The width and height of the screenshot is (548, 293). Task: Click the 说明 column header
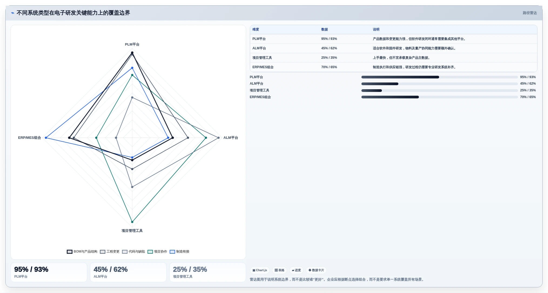tap(376, 29)
